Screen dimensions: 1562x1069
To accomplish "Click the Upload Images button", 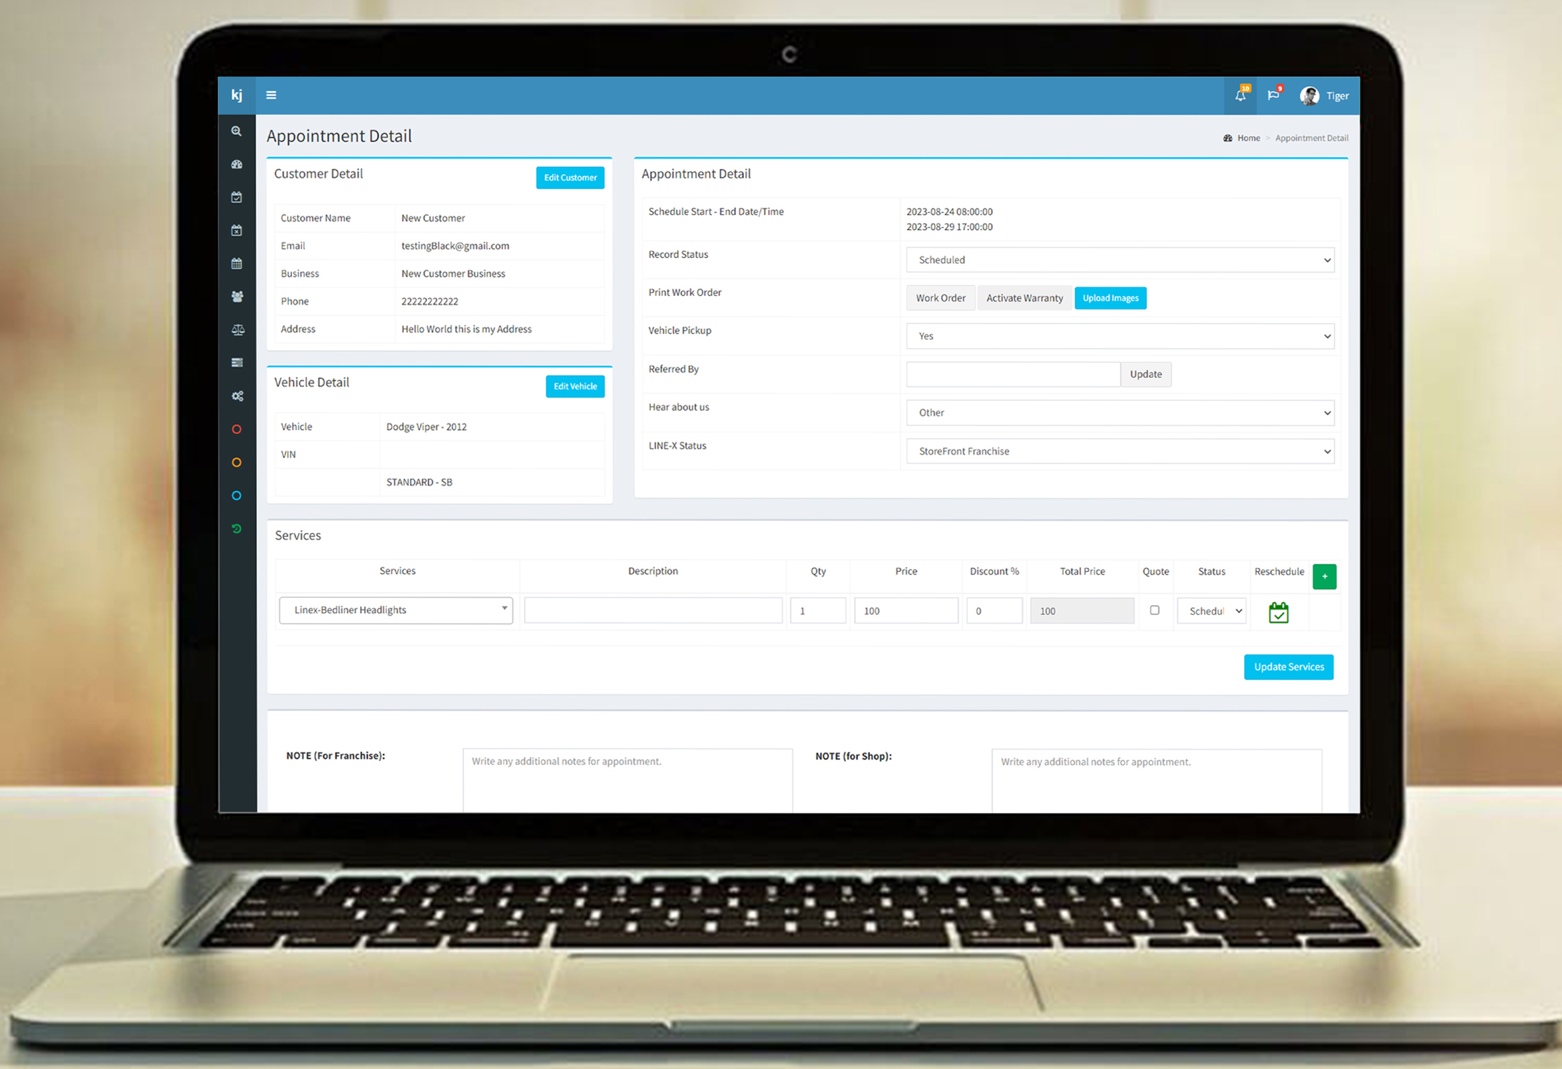I will 1110,298.
